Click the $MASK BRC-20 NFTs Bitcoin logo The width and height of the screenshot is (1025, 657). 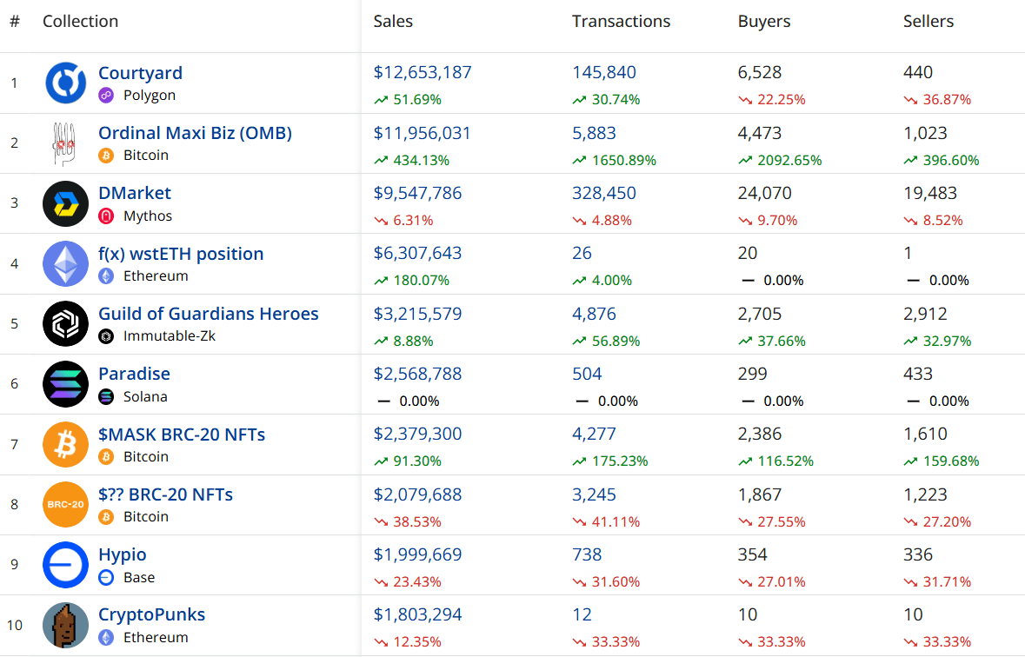click(65, 445)
